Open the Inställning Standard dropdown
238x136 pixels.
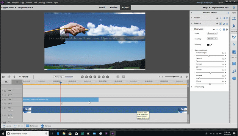pos(212,39)
